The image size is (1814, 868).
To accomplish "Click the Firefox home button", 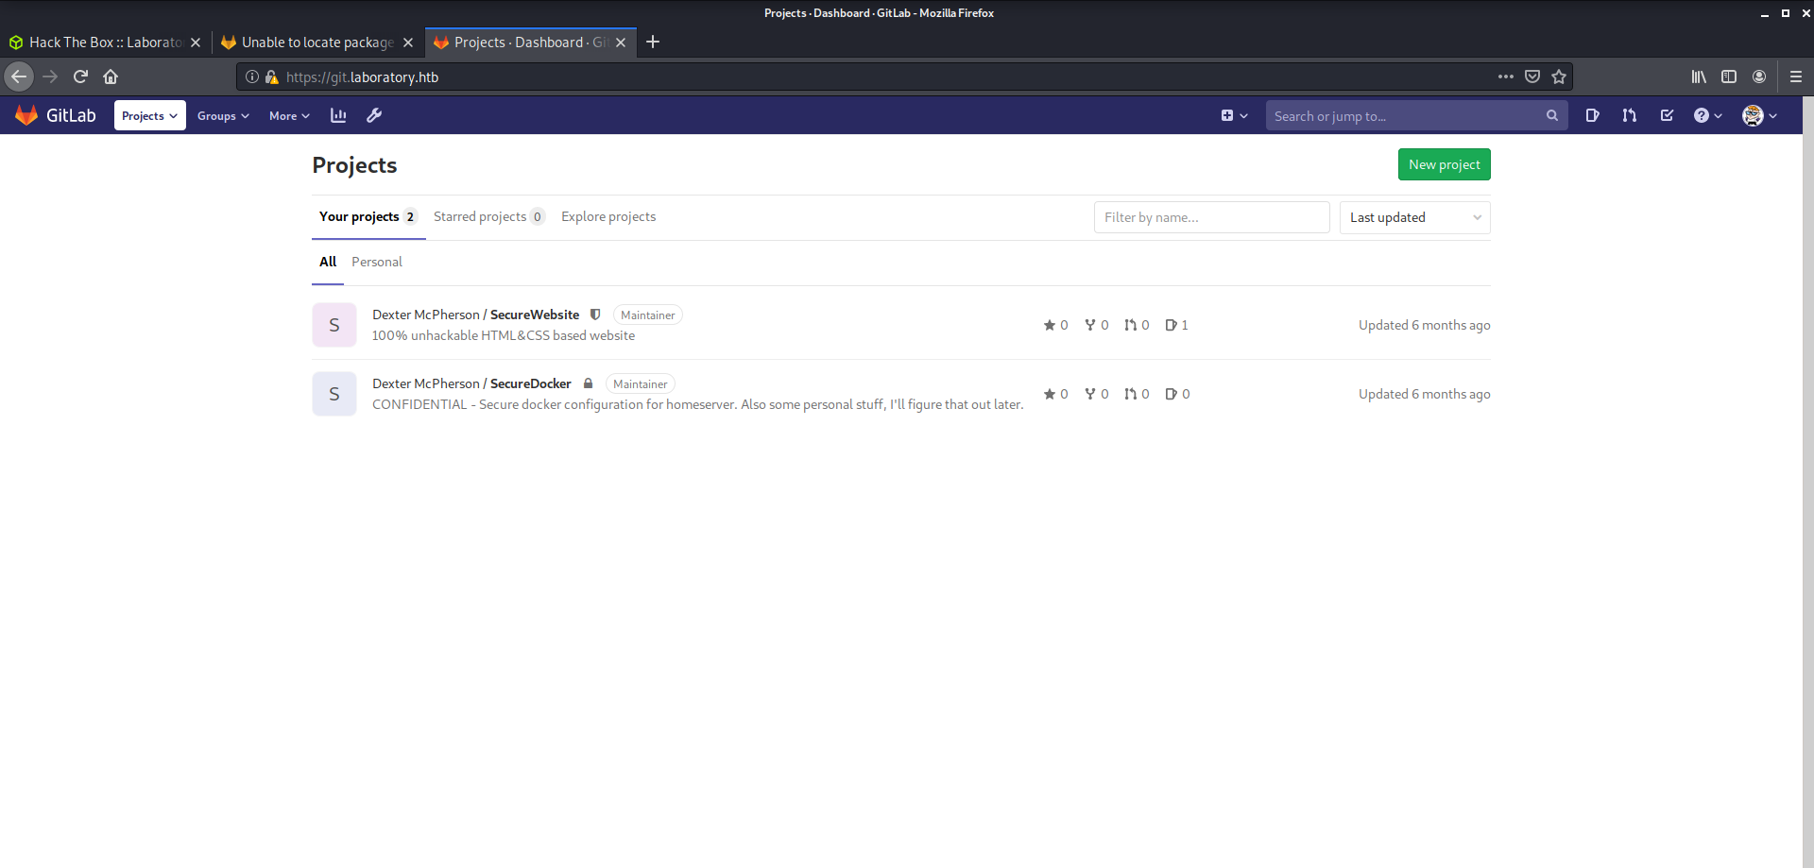I will tap(111, 77).
